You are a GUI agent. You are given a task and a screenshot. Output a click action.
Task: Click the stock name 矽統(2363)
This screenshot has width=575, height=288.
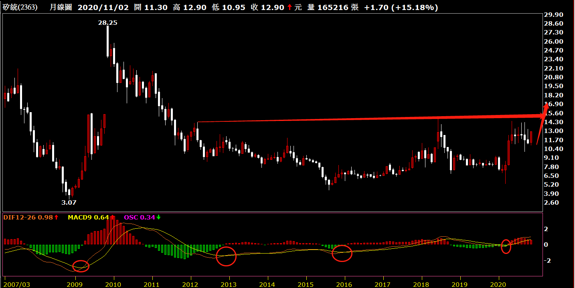[x=20, y=7]
